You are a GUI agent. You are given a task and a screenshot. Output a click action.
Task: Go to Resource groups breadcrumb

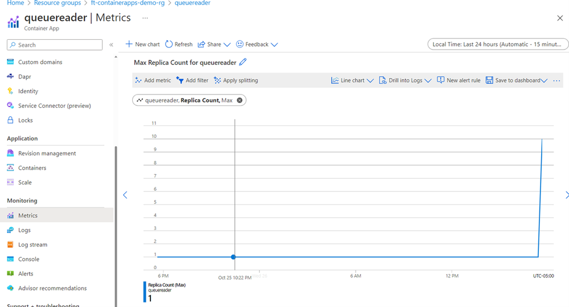(x=58, y=3)
